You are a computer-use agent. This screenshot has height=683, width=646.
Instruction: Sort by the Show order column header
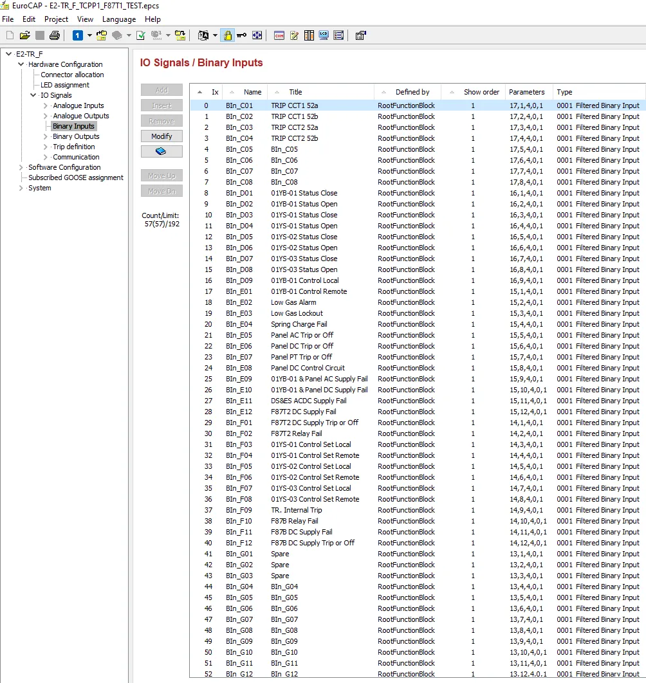(x=473, y=92)
